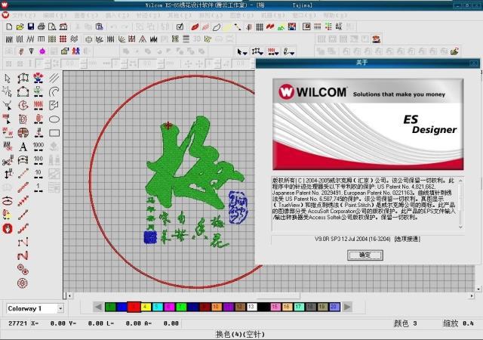
Task: Toggle the grid display icon in top toolbar
Action: [260, 27]
